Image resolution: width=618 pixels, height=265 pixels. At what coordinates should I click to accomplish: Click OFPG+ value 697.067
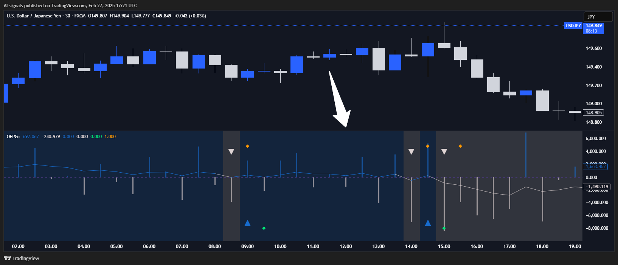[31, 137]
